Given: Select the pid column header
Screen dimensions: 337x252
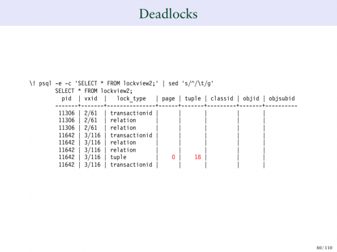Looking at the screenshot, I should (x=67, y=98).
